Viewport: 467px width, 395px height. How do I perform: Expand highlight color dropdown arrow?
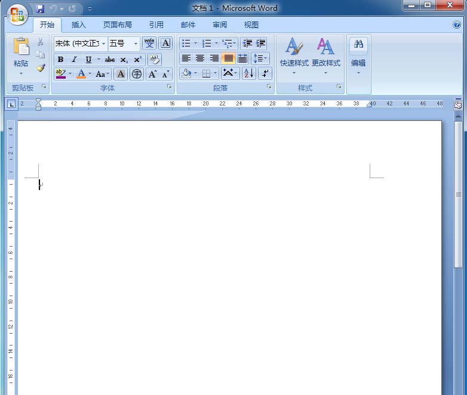pyautogui.click(x=70, y=74)
